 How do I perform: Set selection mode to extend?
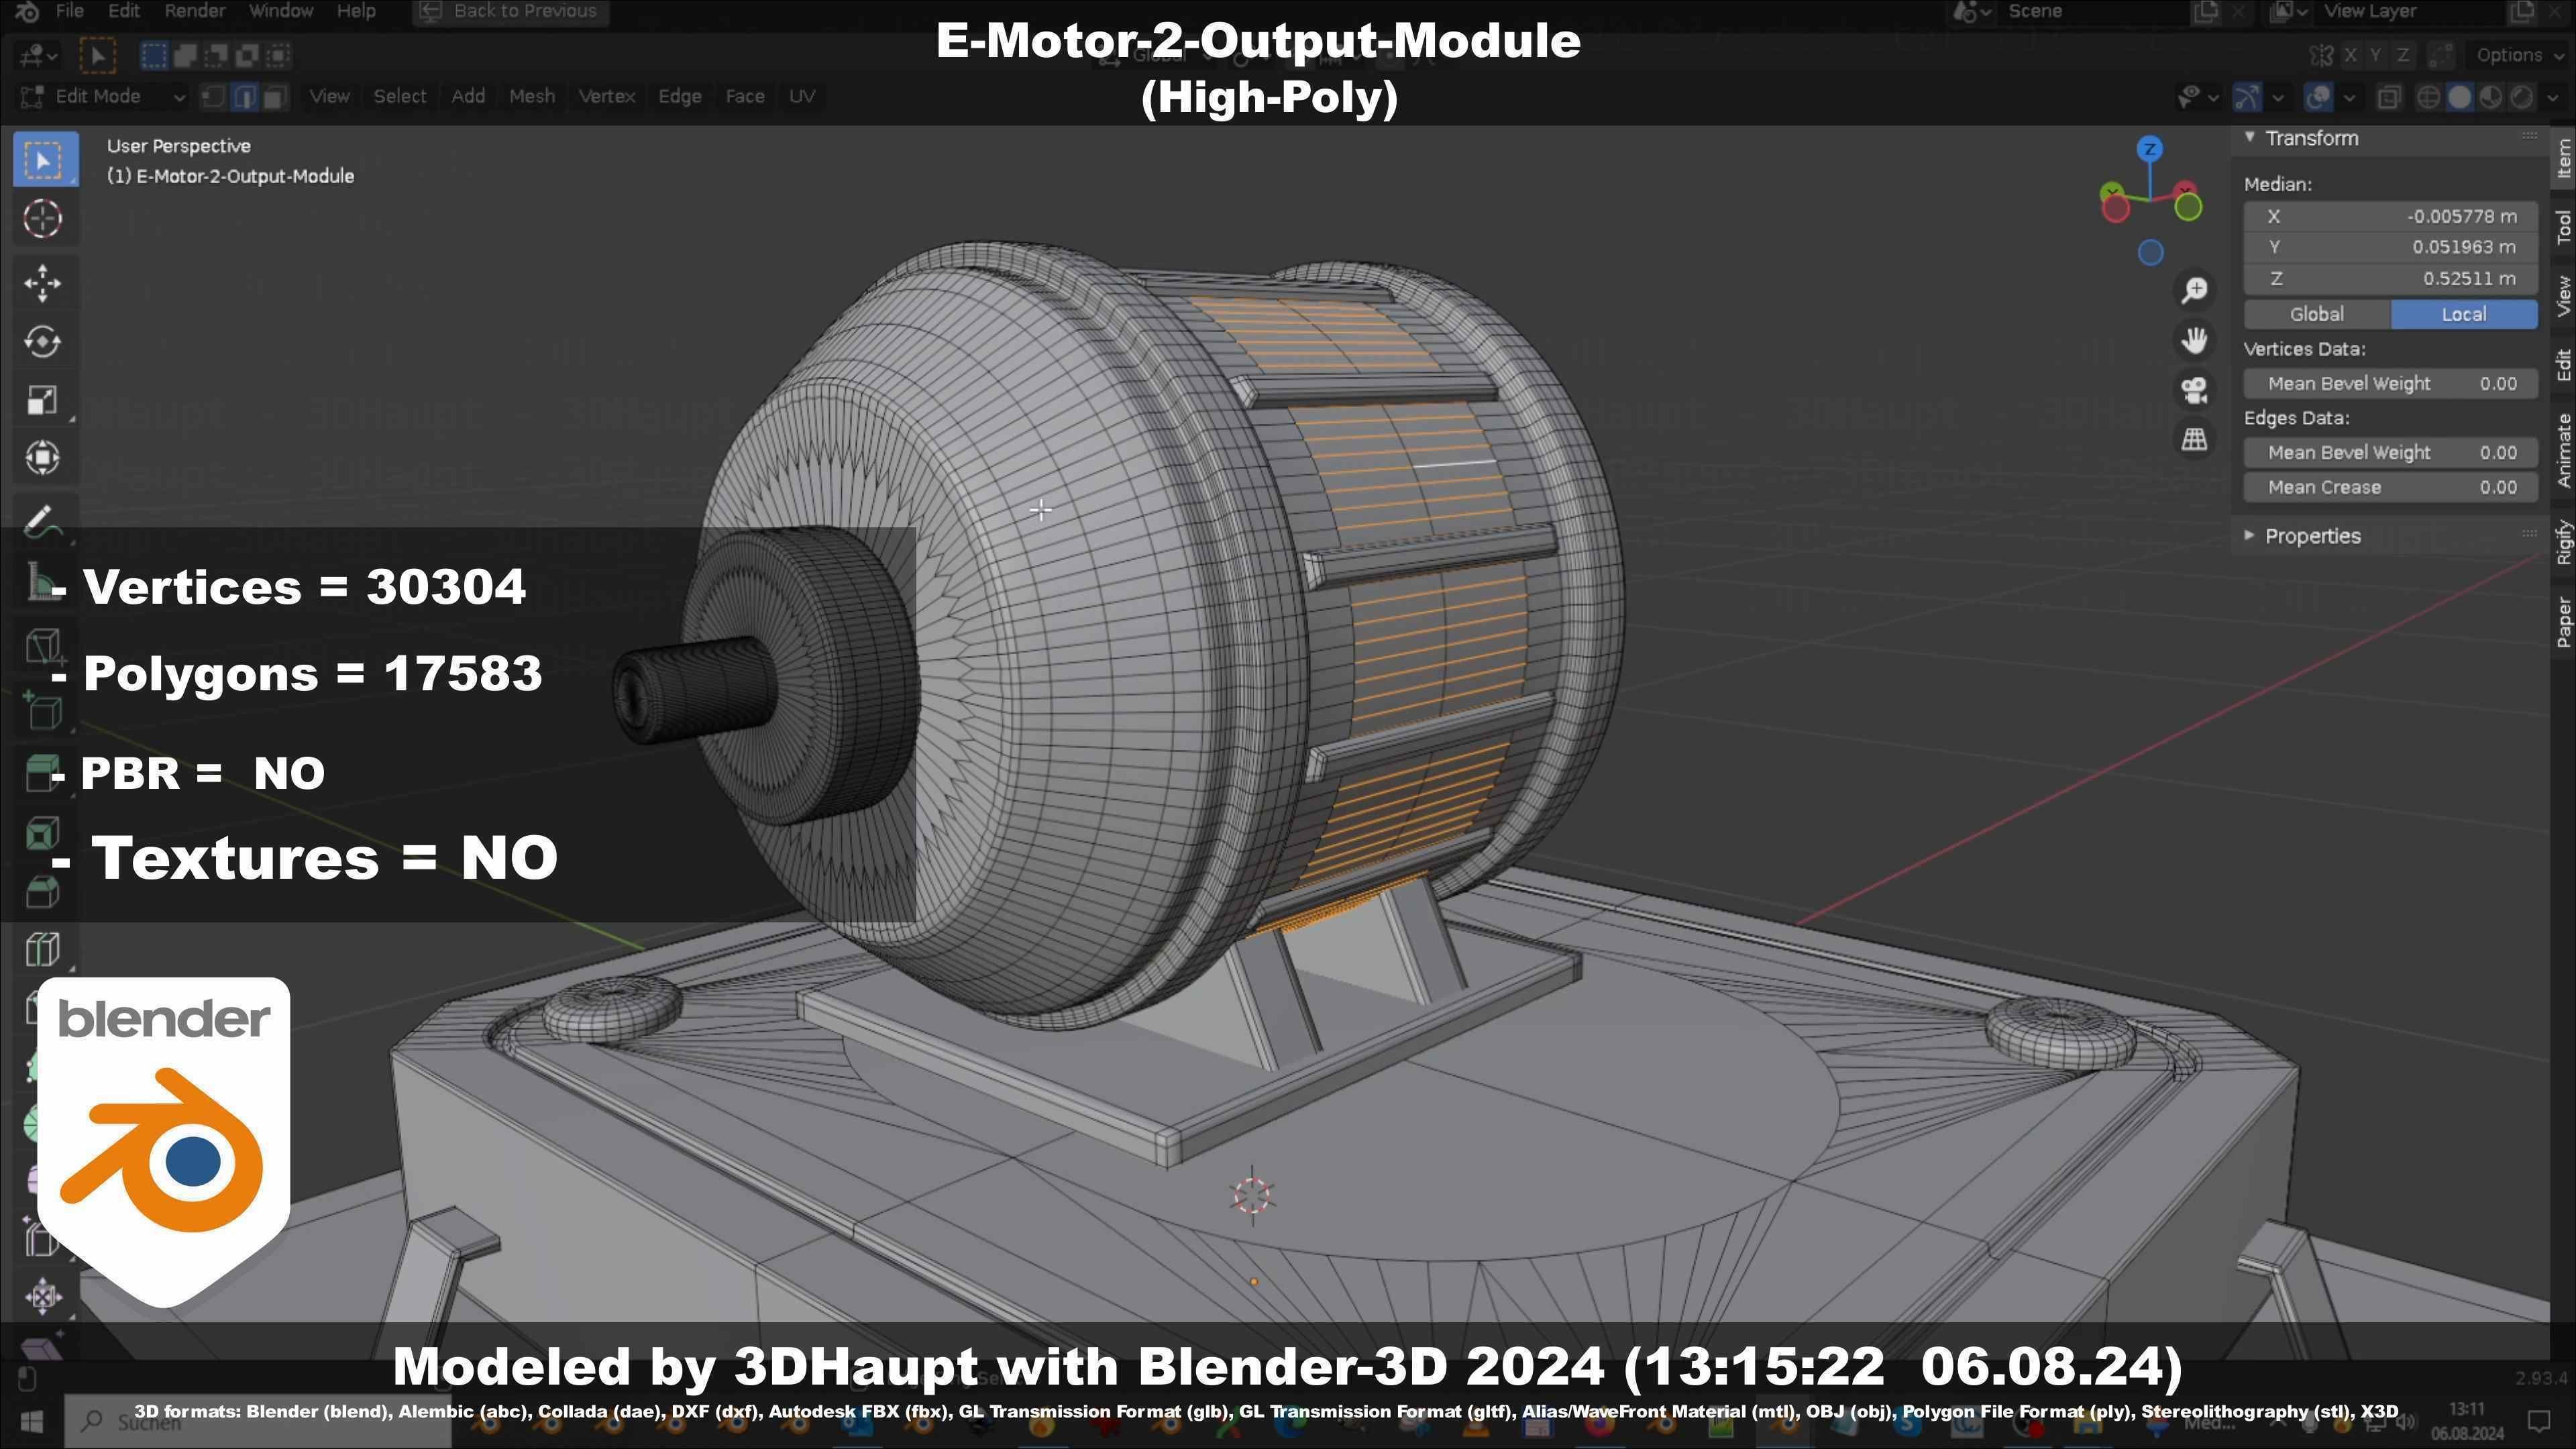point(185,55)
